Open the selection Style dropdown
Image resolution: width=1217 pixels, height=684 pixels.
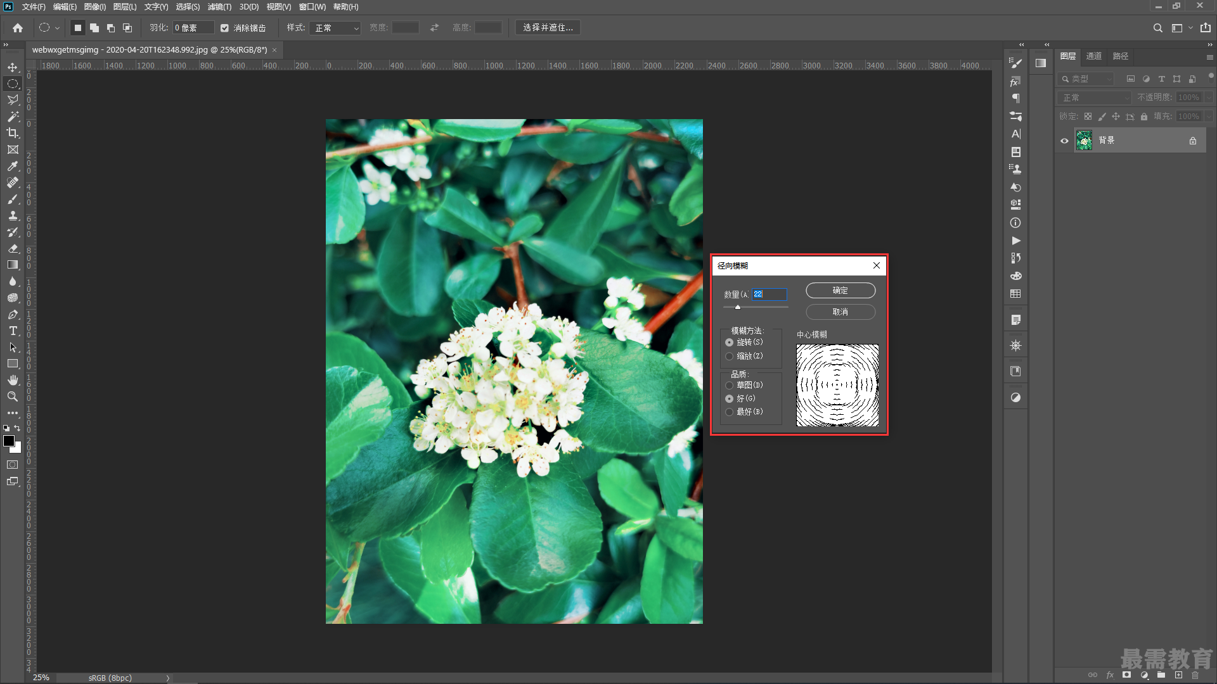[x=335, y=28]
